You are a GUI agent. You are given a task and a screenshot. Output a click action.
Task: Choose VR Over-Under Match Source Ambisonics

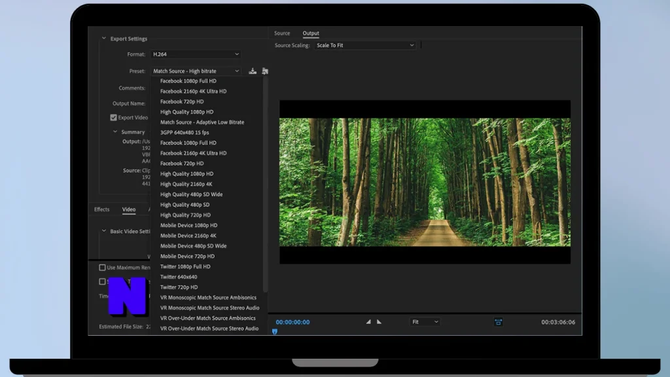click(207, 318)
